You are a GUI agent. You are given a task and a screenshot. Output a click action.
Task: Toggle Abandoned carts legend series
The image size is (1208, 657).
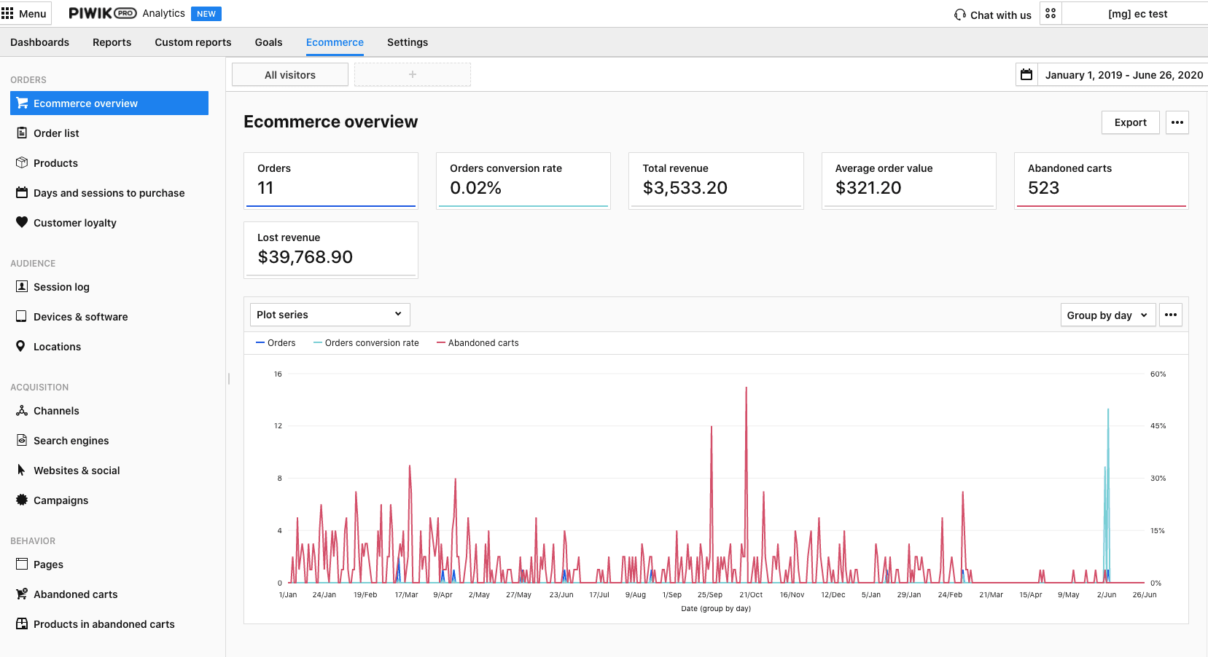478,343
